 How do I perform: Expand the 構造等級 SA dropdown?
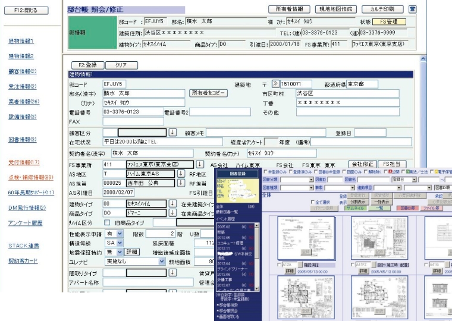(120, 243)
